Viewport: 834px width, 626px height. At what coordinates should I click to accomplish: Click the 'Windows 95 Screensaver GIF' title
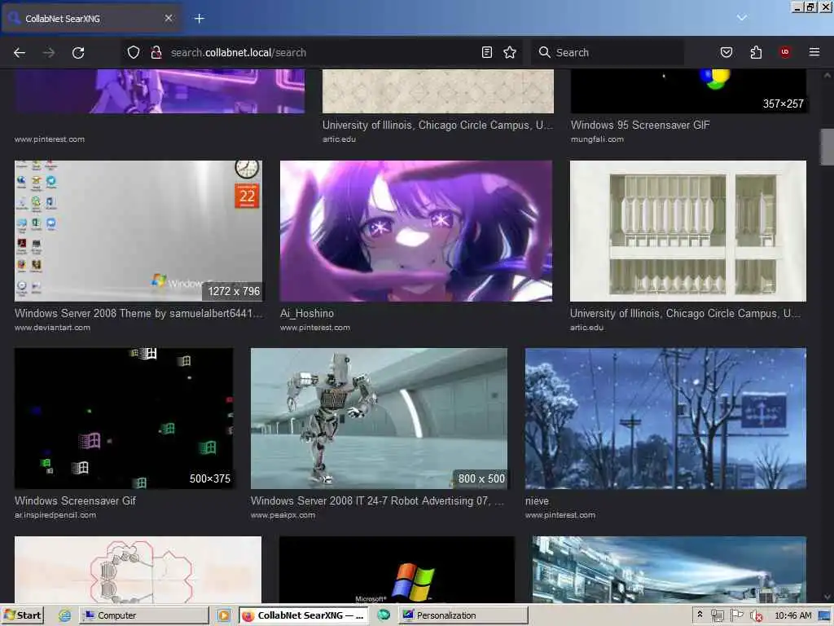[x=640, y=125]
